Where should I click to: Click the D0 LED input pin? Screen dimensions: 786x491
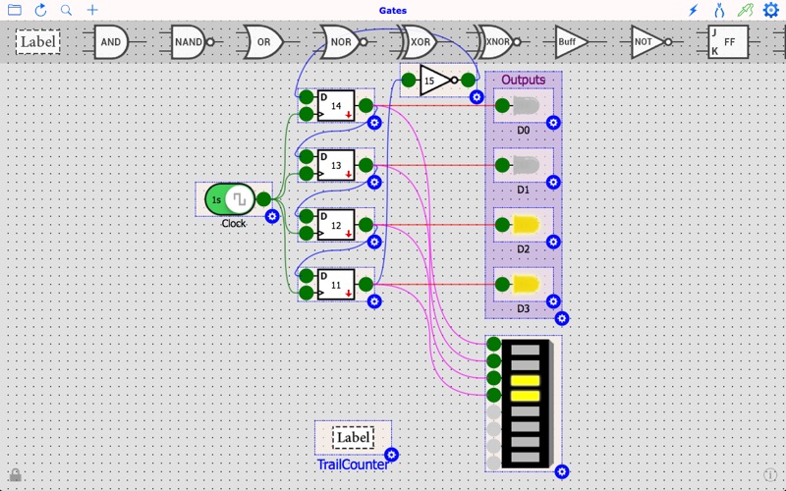[502, 106]
